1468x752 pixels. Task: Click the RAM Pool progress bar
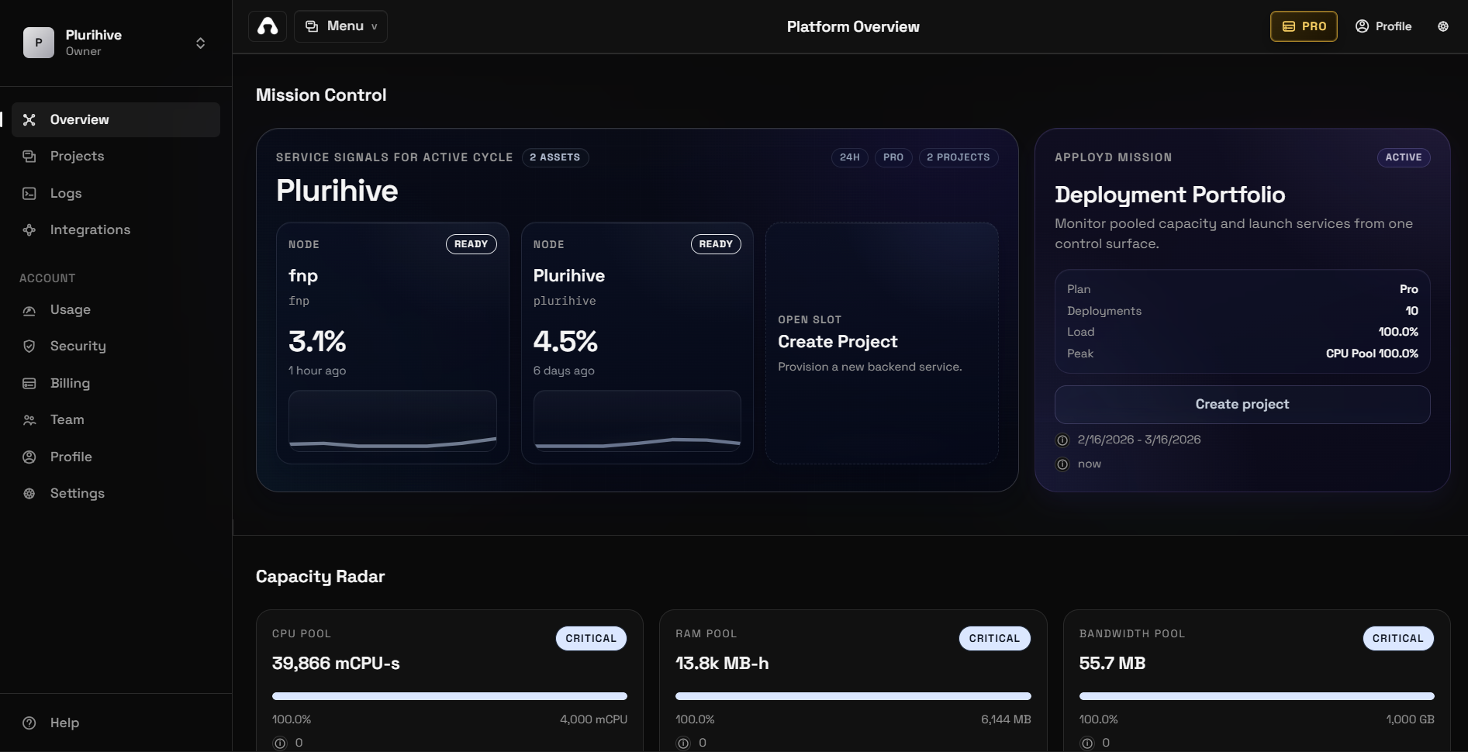[x=853, y=696]
